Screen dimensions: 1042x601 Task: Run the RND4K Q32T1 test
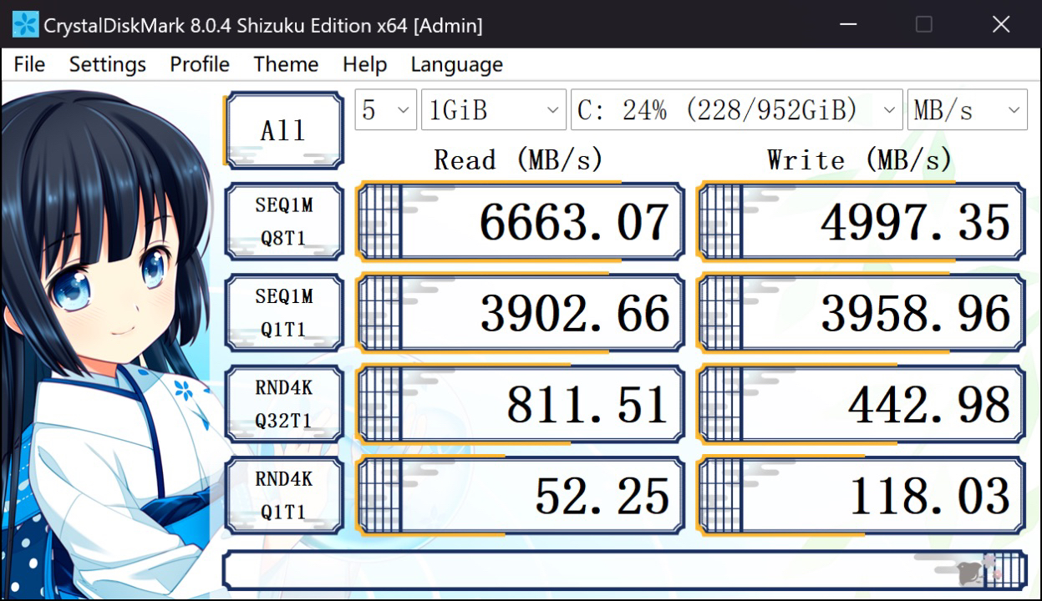point(283,404)
